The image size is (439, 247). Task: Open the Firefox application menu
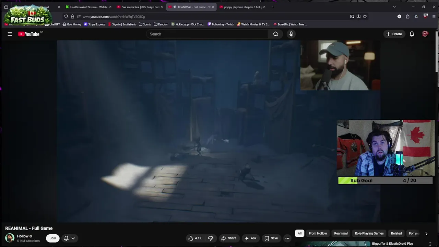434,16
